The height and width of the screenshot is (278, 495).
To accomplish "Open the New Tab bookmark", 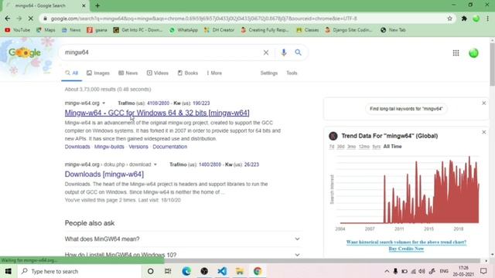I will (393, 30).
